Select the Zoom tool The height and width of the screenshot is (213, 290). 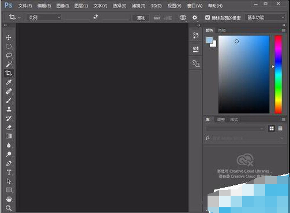(x=9, y=208)
